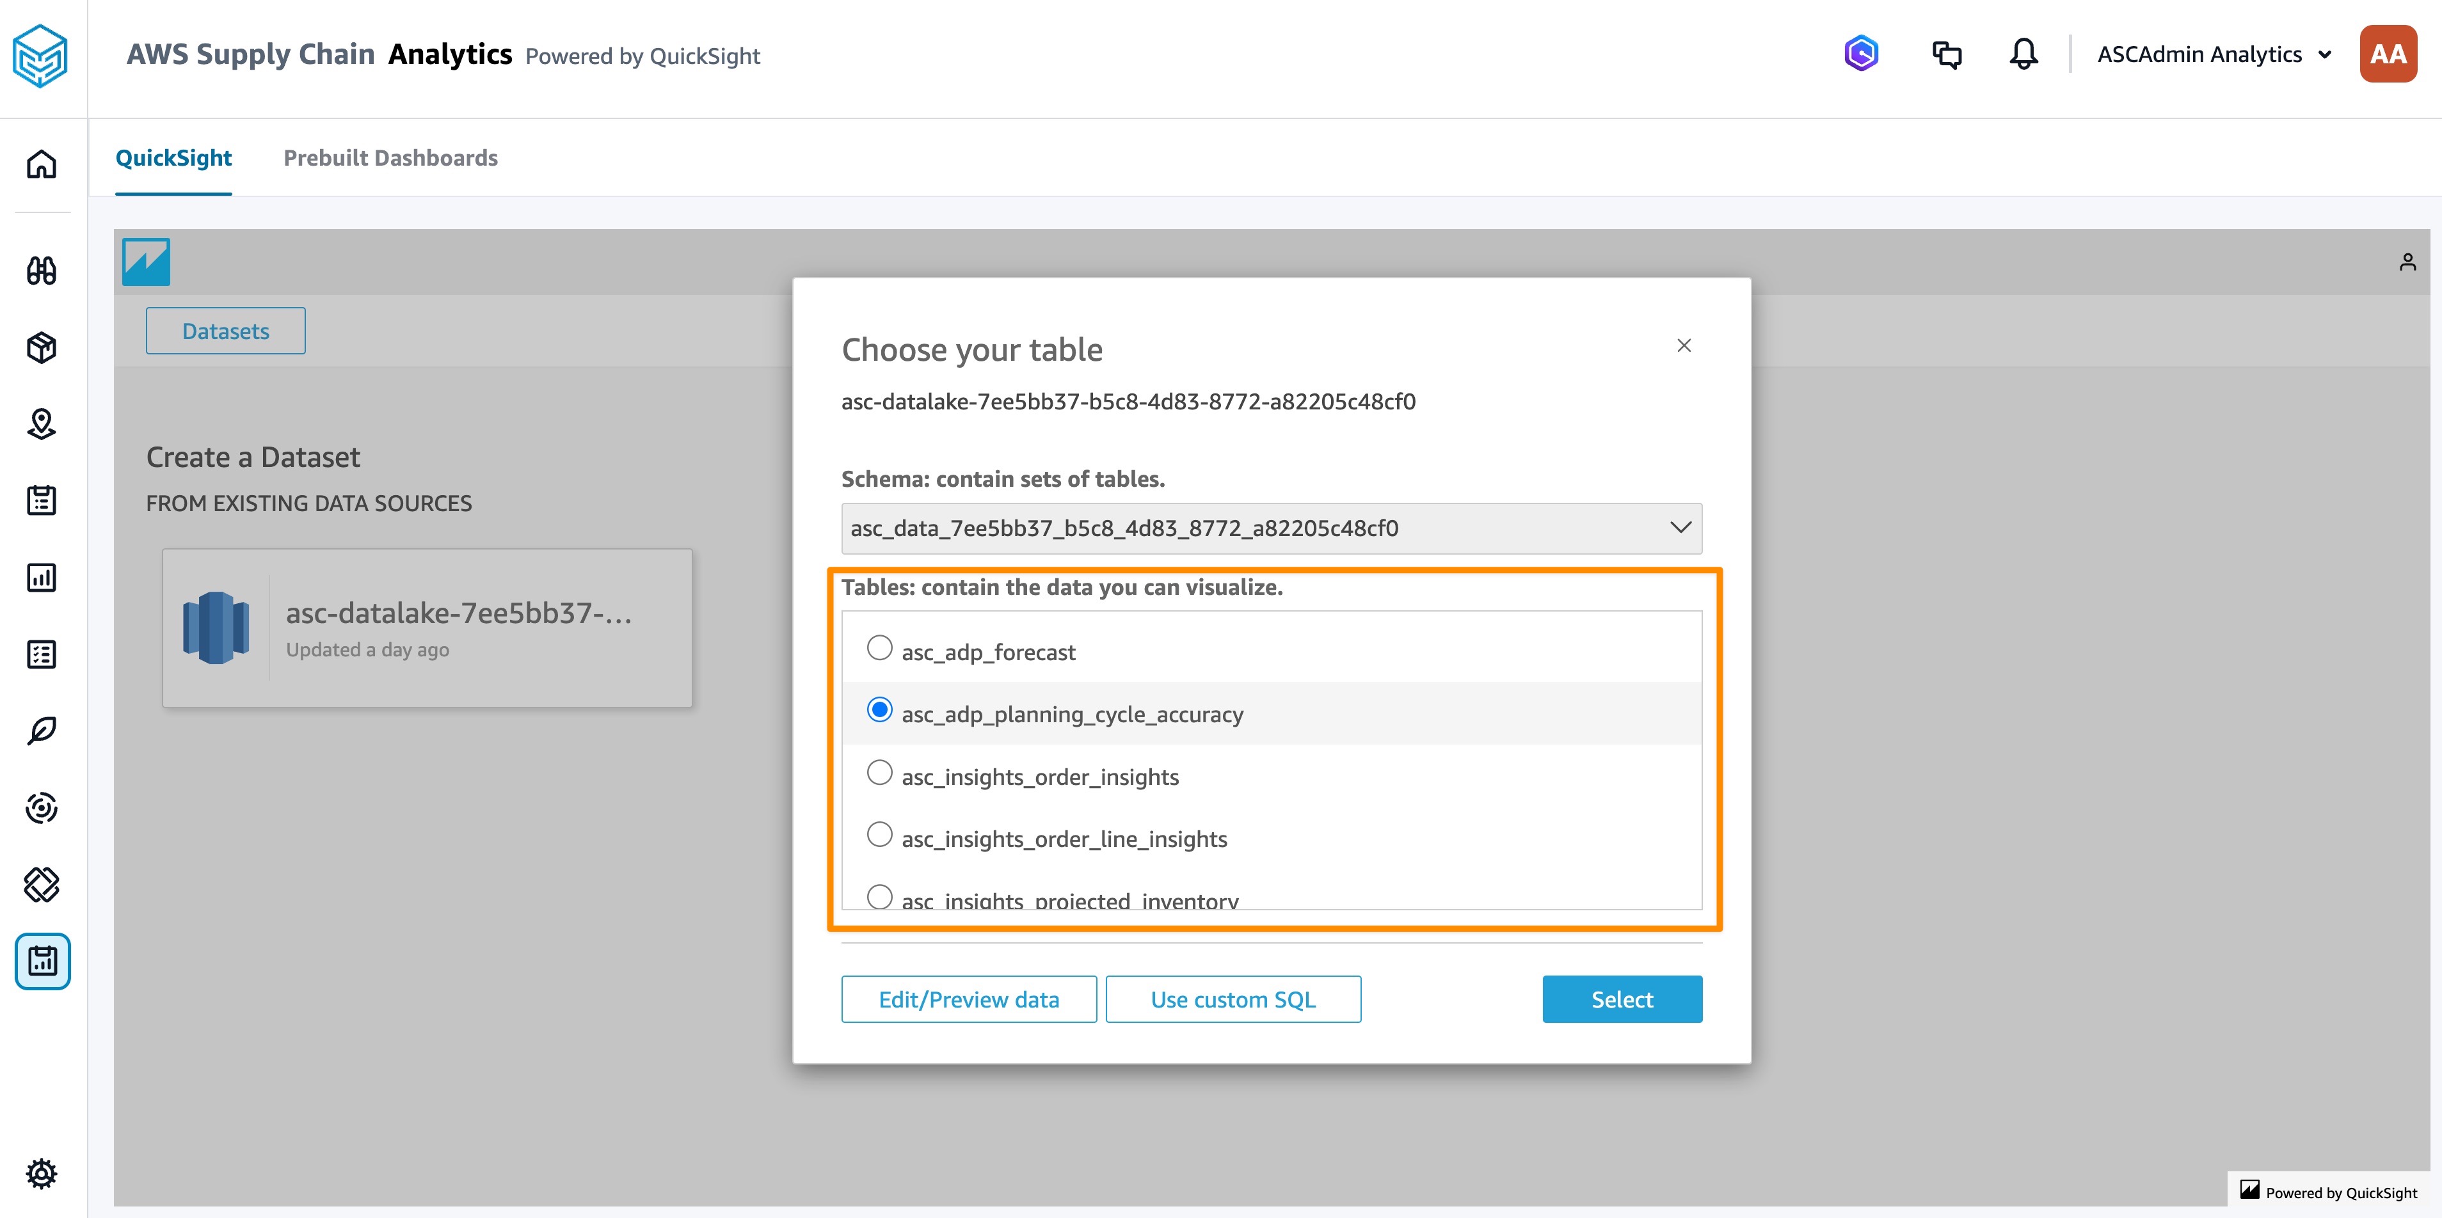Open the checklist icon in sidebar

pos(42,654)
